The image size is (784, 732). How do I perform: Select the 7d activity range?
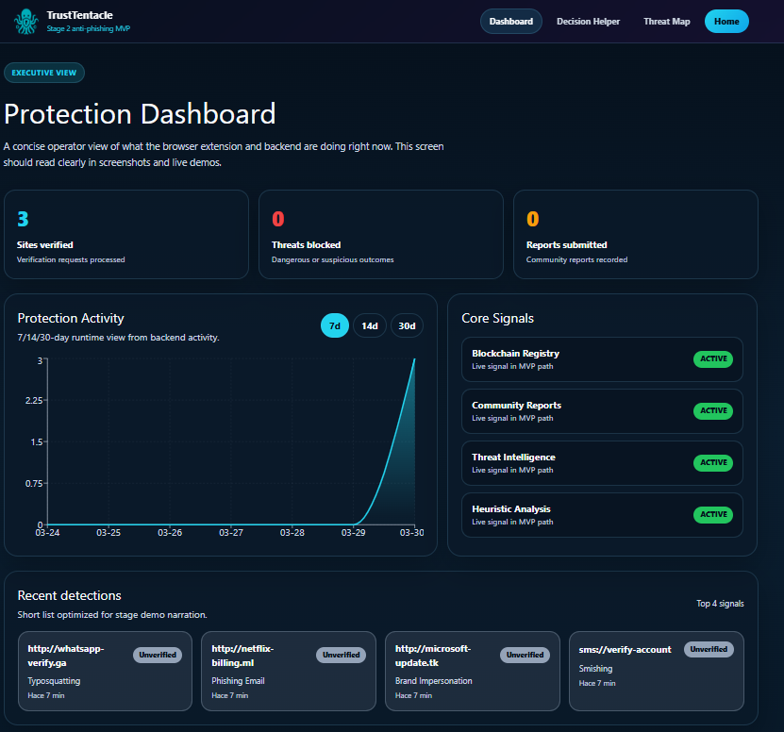[x=334, y=325]
